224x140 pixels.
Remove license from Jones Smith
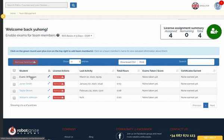coord(59,84)
